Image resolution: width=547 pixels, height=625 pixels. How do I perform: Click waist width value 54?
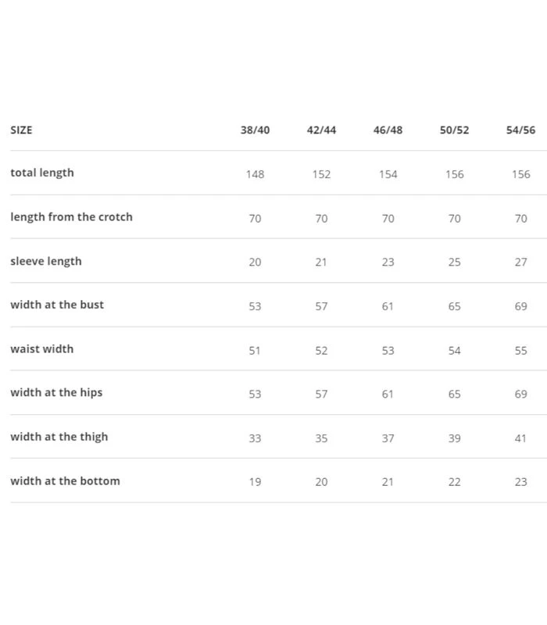pyautogui.click(x=454, y=350)
